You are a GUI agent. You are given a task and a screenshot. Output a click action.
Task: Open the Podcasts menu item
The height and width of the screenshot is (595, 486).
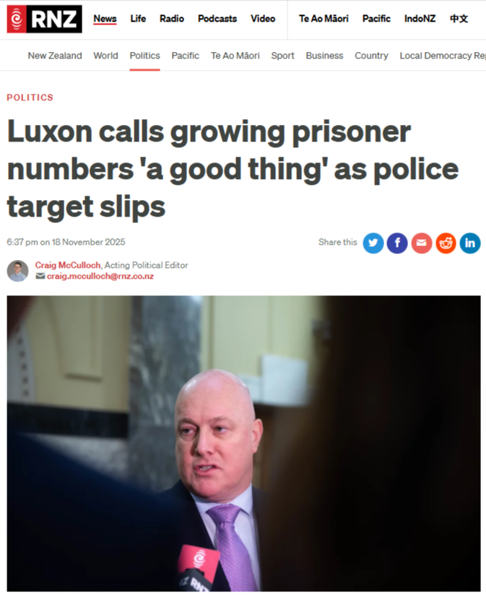click(217, 19)
